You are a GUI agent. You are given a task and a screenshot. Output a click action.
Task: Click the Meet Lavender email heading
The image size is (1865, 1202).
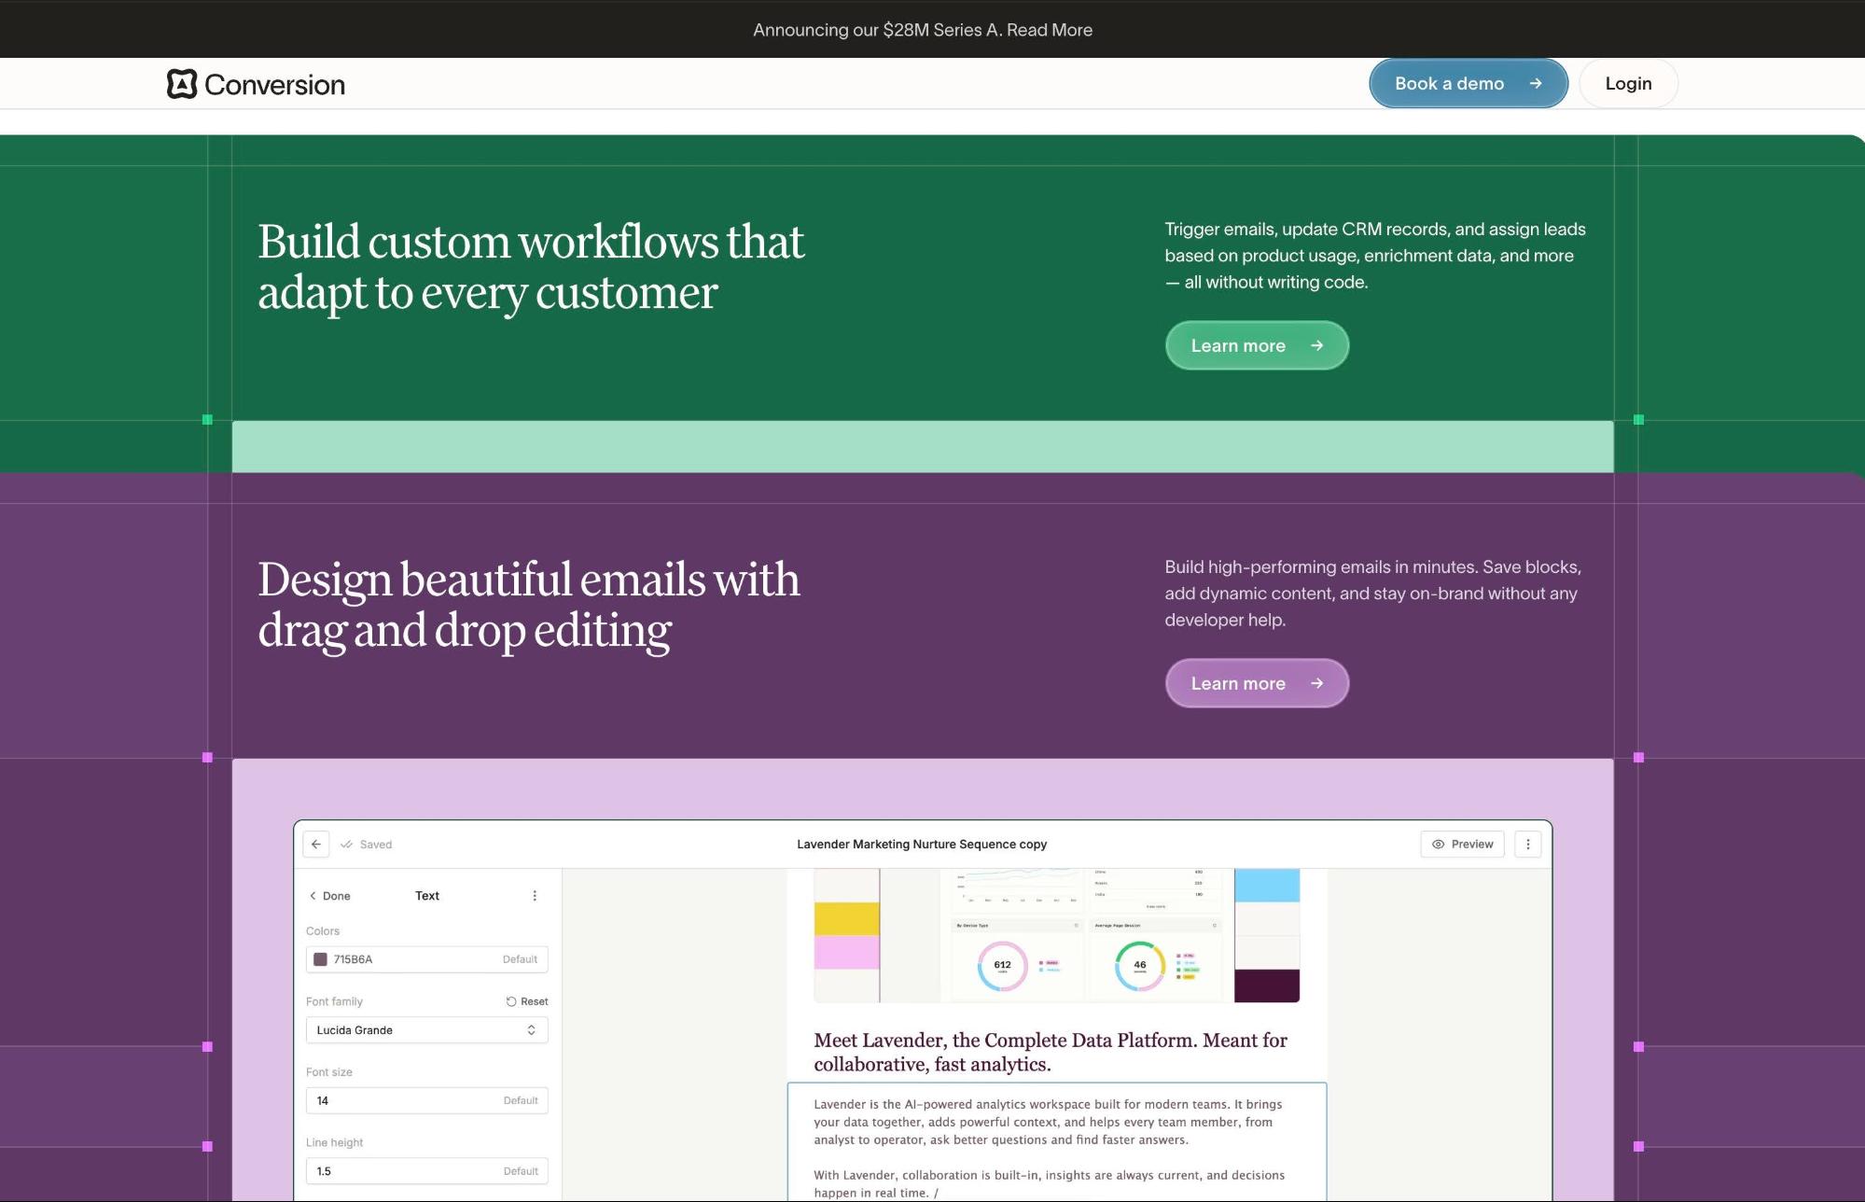click(x=1050, y=1052)
